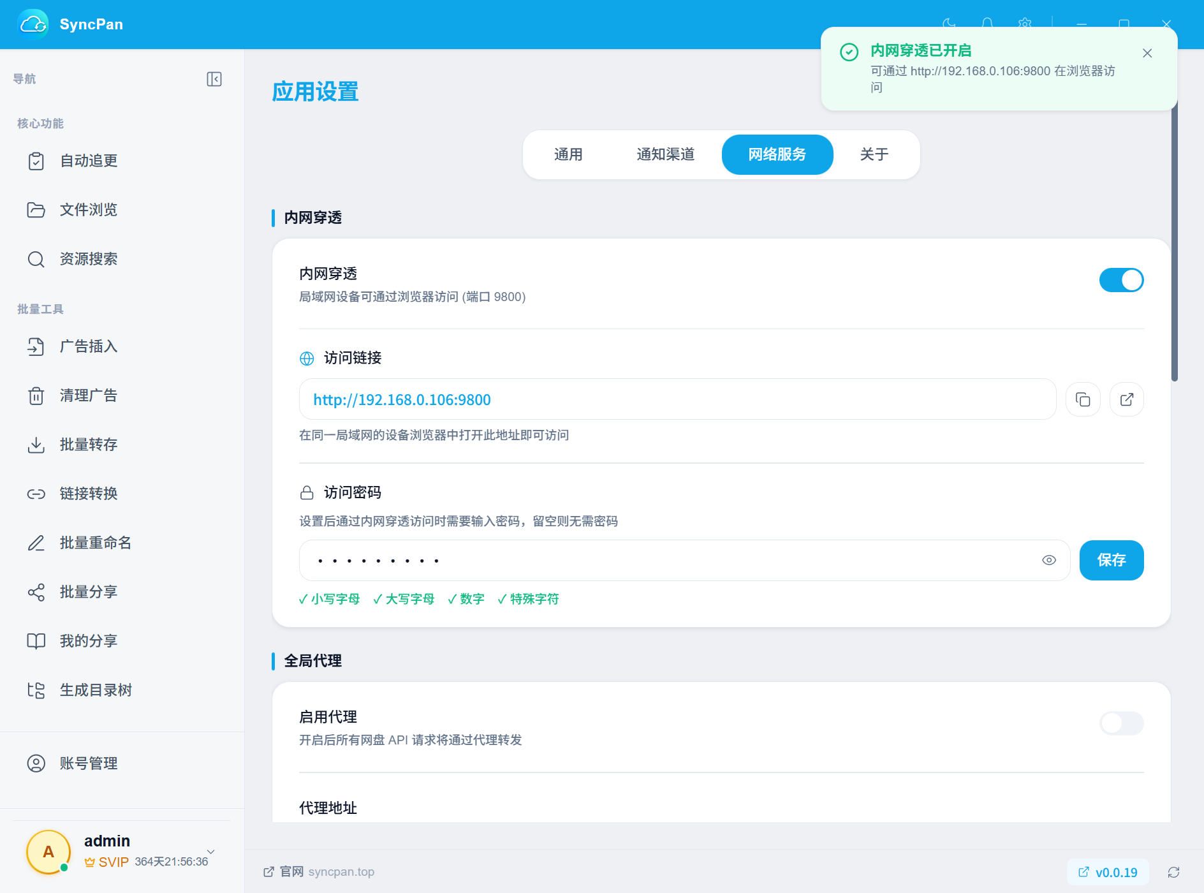Switch to the 关于 tab
The width and height of the screenshot is (1204, 893).
[874, 154]
